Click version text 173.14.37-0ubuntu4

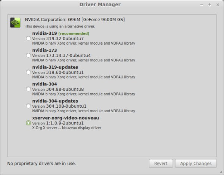68,56
